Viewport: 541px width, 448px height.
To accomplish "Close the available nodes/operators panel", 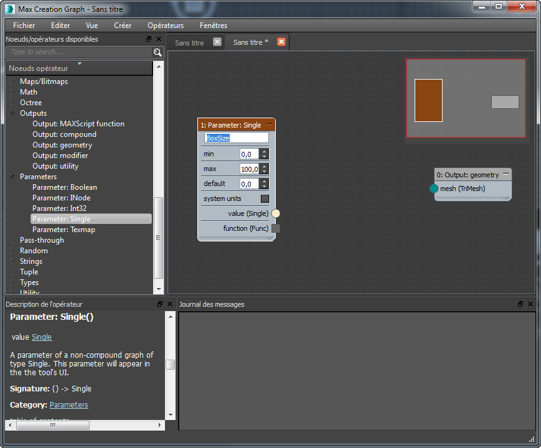I will (159, 39).
